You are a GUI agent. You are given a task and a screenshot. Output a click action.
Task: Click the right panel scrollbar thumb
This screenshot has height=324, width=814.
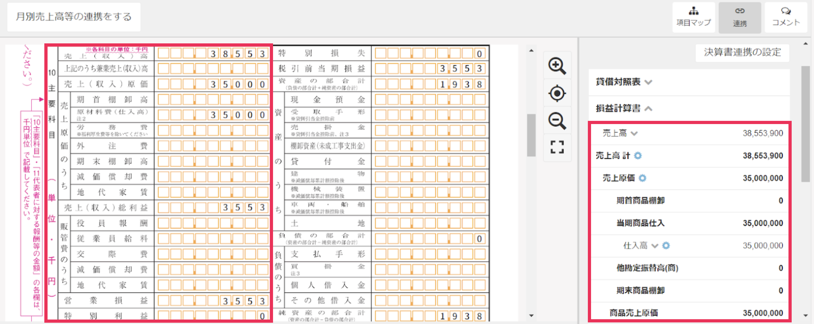pos(805,124)
